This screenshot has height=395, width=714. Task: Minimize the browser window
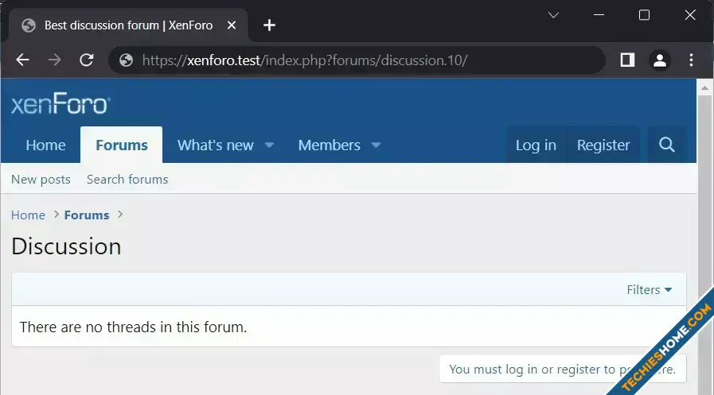pos(599,15)
